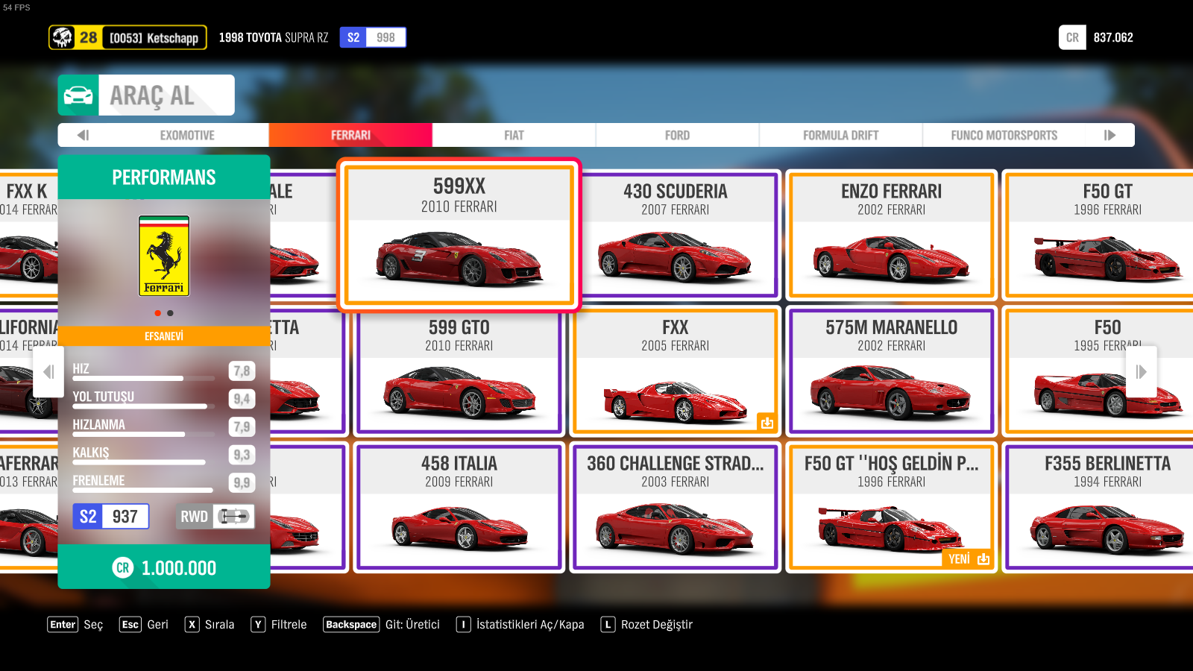Switch to the FIAT tab
Screen dimensions: 1193x671
(514, 135)
